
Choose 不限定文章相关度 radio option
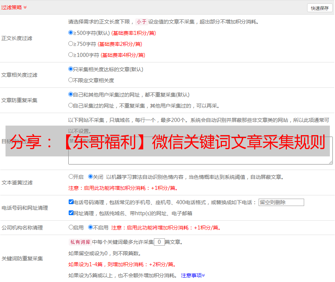click(x=71, y=80)
